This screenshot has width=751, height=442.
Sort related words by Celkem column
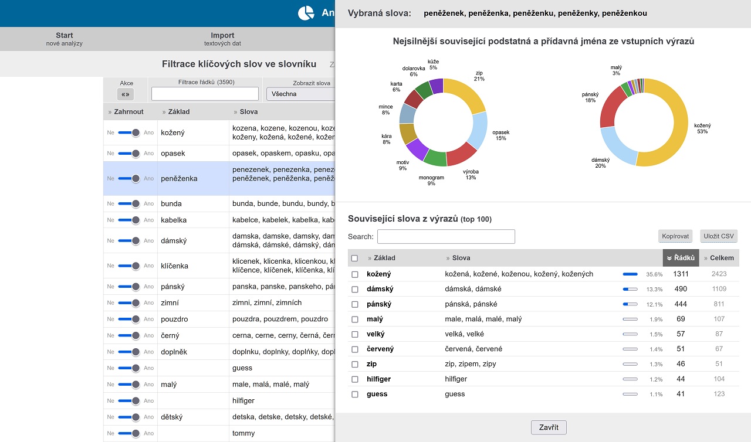[x=719, y=258]
